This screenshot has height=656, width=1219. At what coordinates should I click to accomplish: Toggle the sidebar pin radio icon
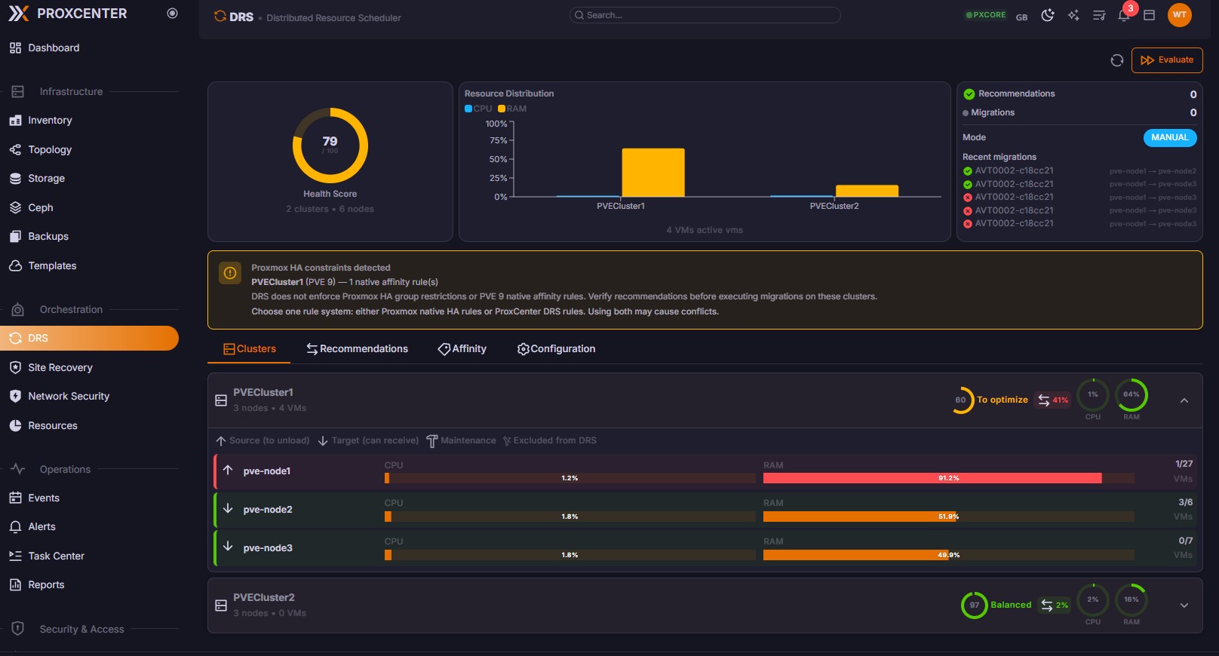coord(172,14)
